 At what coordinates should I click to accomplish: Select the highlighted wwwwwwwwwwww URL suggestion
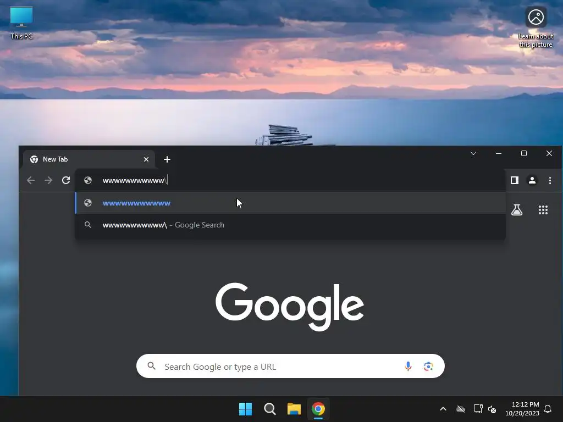click(x=290, y=203)
